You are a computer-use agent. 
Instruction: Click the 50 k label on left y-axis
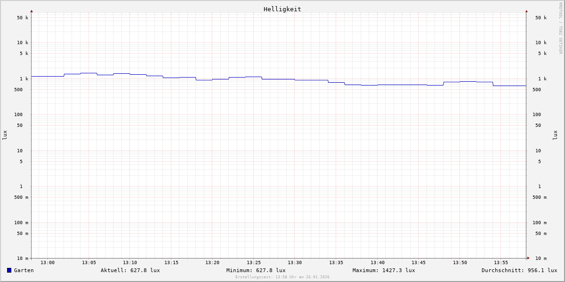tap(23, 18)
